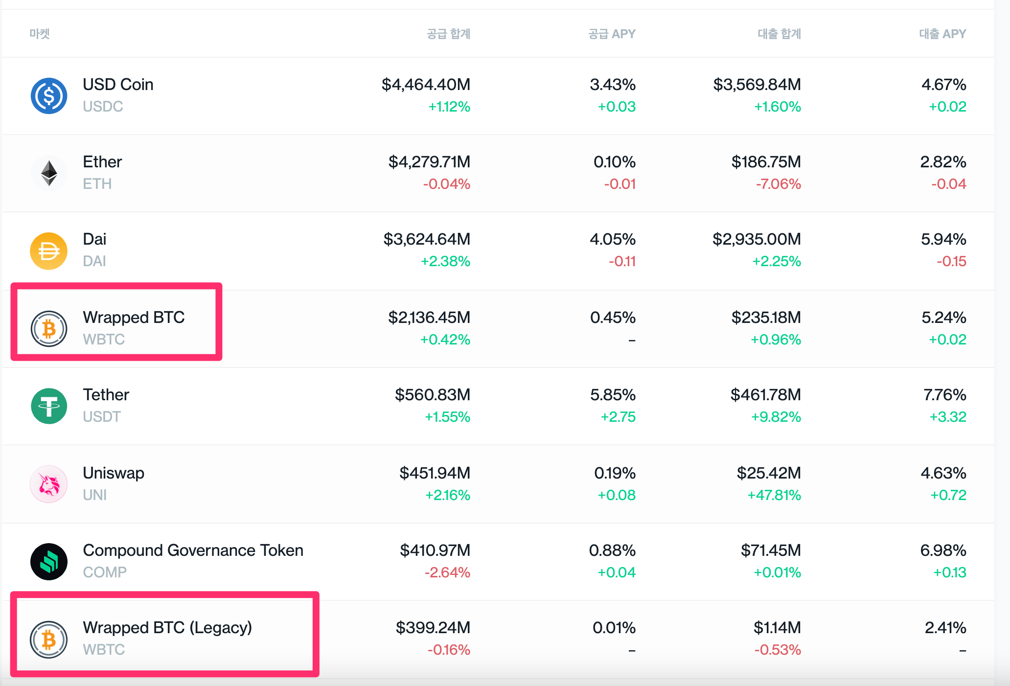Image resolution: width=1010 pixels, height=686 pixels.
Task: Click the Wrapped BTC (Legacy) coin icon
Action: [49, 640]
